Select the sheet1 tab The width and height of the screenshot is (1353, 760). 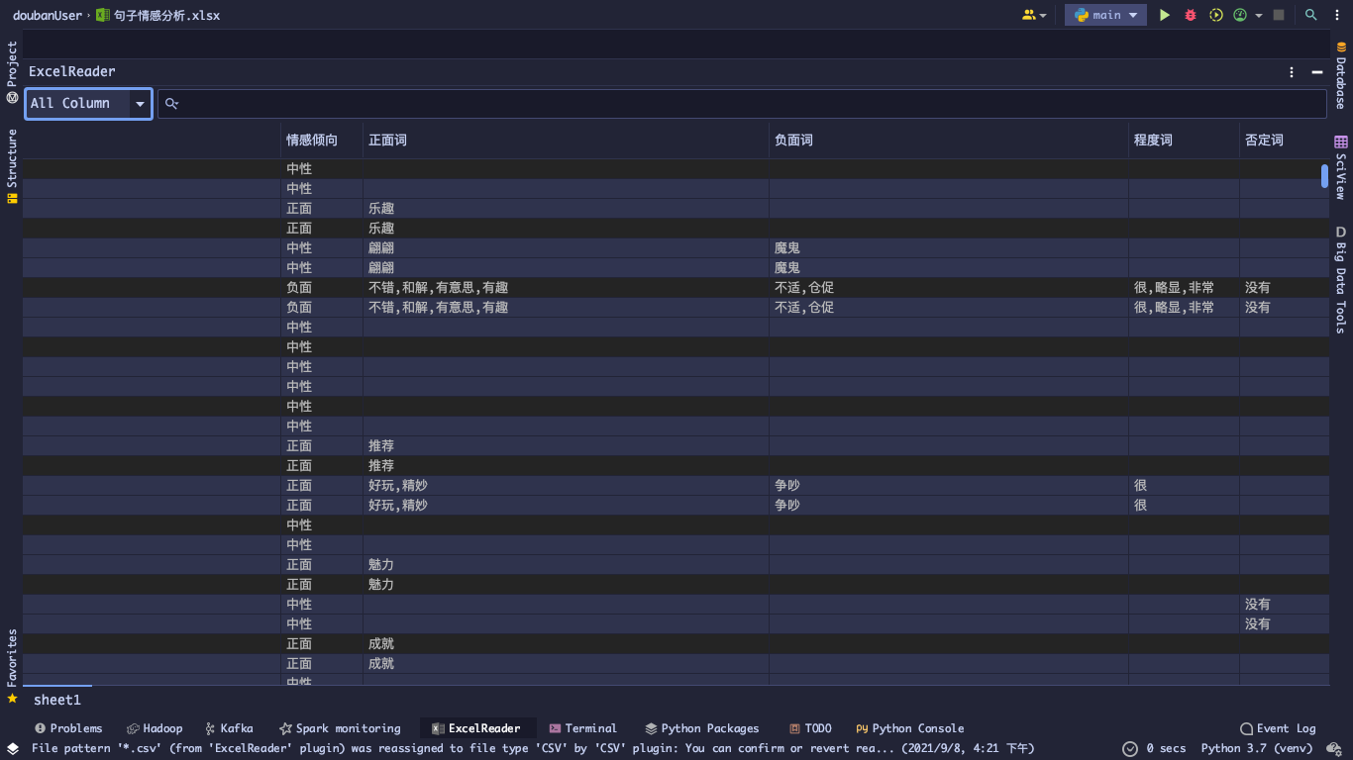(x=57, y=700)
